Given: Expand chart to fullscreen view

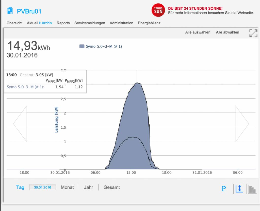Looking at the screenshot, I should [x=253, y=33].
